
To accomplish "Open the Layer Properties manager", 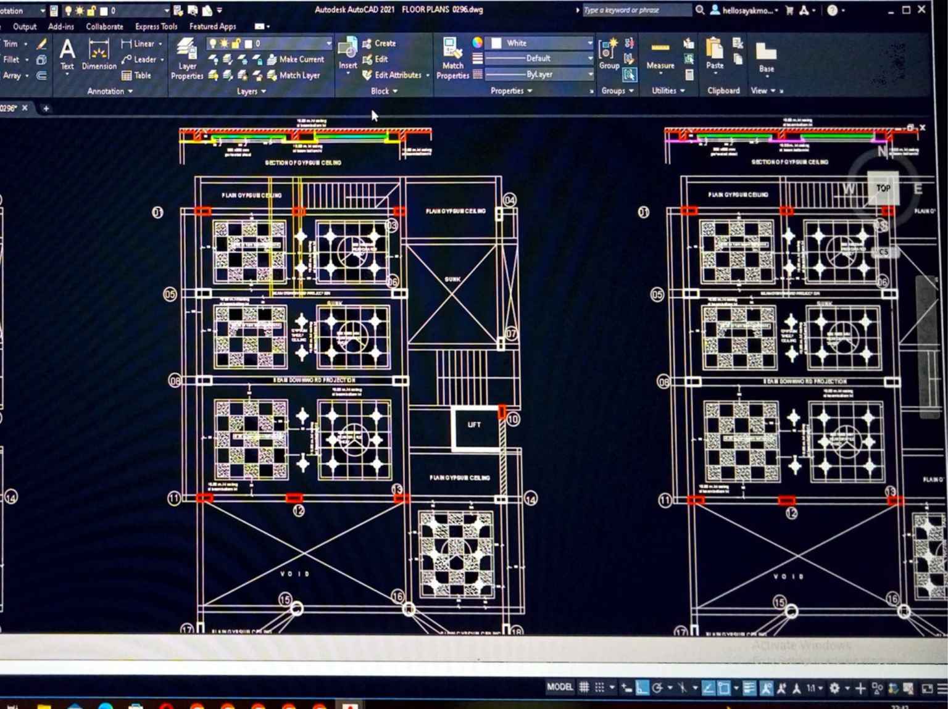I will (x=186, y=59).
